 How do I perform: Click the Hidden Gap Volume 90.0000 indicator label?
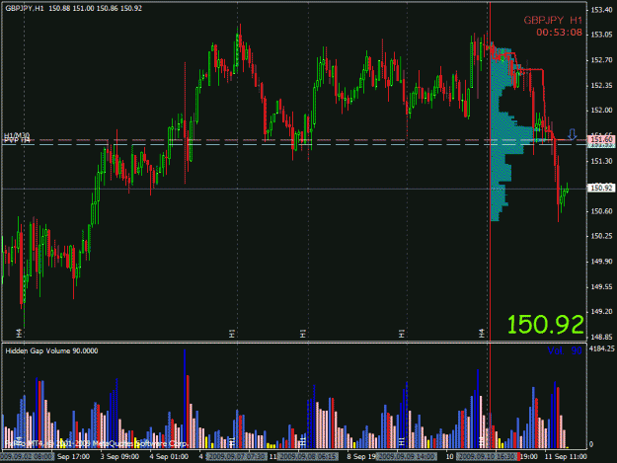(x=51, y=350)
